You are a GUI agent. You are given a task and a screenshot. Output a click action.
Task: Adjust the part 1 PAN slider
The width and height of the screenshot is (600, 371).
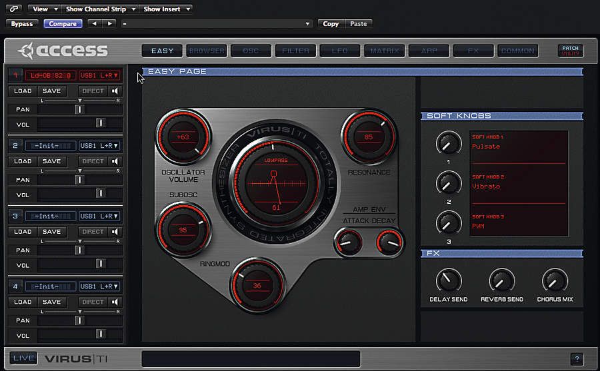(80, 109)
